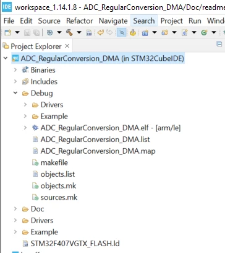
Task: Select the objects.list file
Action: coord(57,174)
